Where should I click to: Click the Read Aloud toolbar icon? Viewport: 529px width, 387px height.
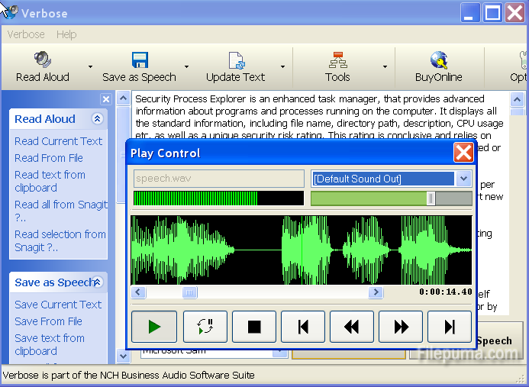43,60
